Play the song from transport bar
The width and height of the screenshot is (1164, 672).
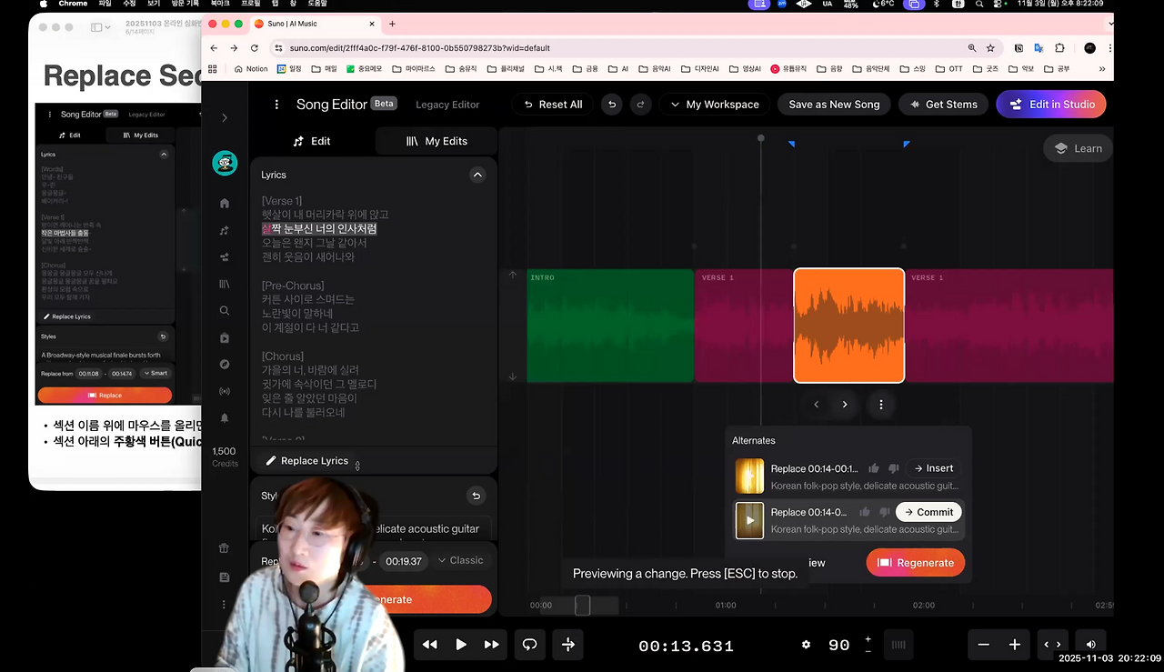[x=461, y=645]
